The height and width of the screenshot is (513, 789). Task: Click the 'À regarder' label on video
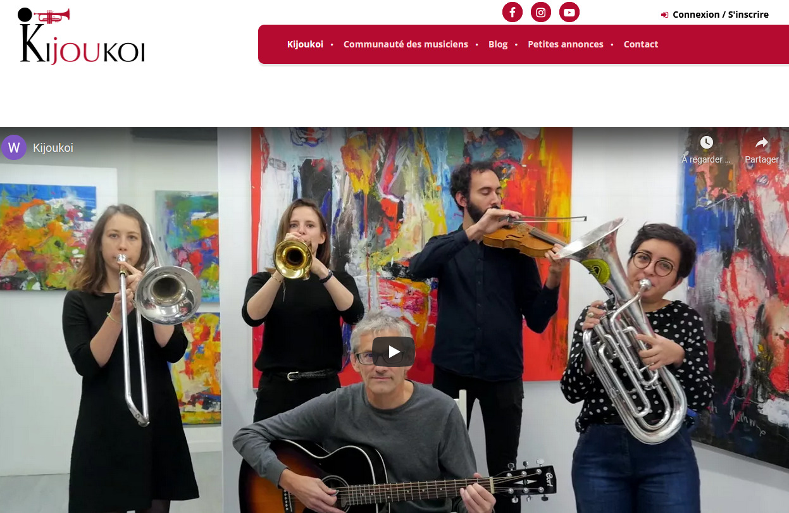pyautogui.click(x=706, y=159)
